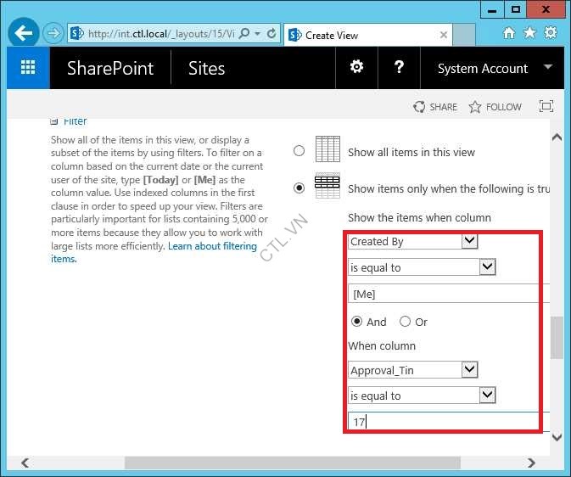Screen dimensions: 571x477
Task: Expand System Account user menu
Action: pos(492,69)
